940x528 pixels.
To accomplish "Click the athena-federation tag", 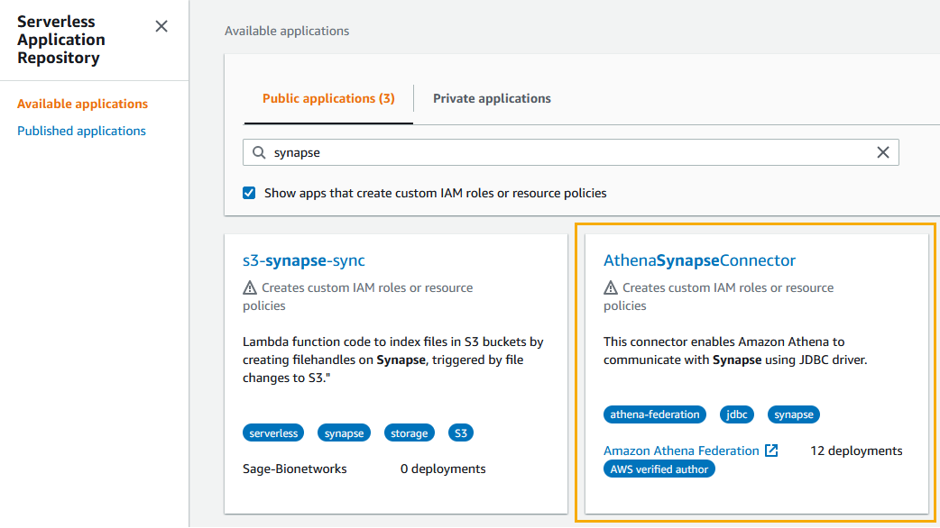I will tap(655, 414).
